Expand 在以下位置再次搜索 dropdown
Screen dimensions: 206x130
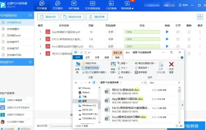95,72
